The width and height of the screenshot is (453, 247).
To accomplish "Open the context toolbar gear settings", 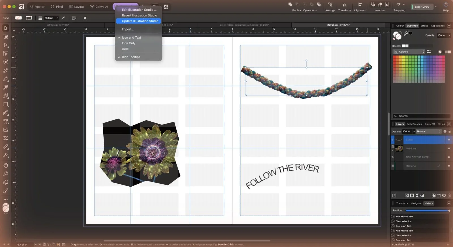I will (85, 18).
